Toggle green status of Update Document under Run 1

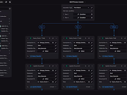tap(31, 66)
